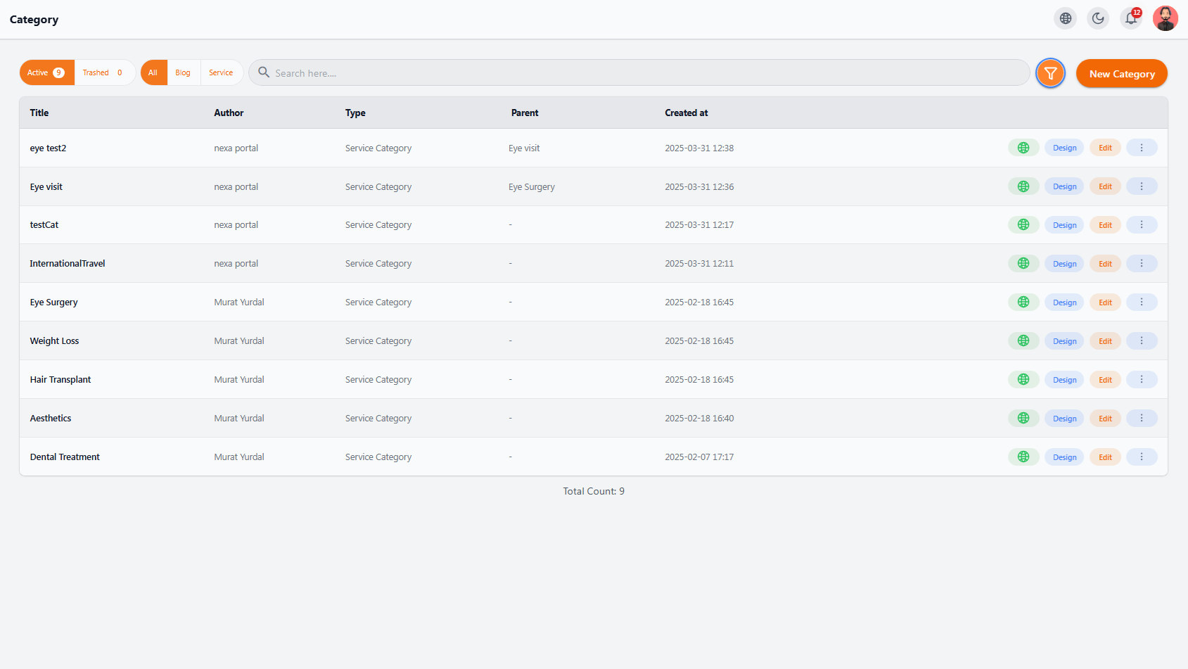Click green globe icon for Weight Loss
Screen dimensions: 1188x669
[x=1023, y=341]
